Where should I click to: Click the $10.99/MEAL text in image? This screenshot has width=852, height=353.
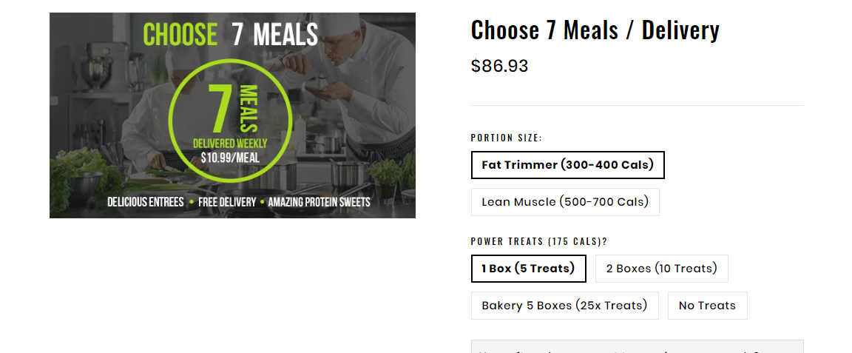click(x=230, y=158)
